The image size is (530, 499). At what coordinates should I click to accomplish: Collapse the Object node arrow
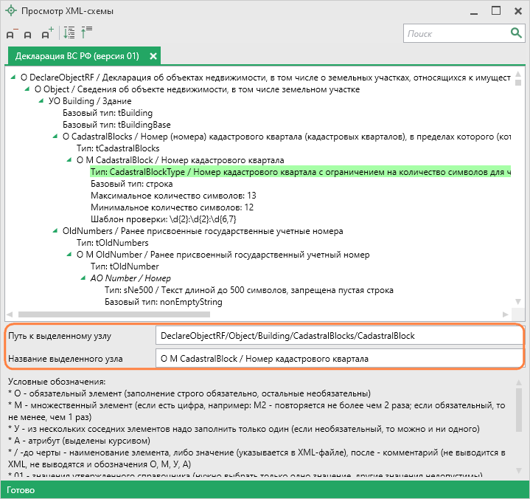(27, 89)
